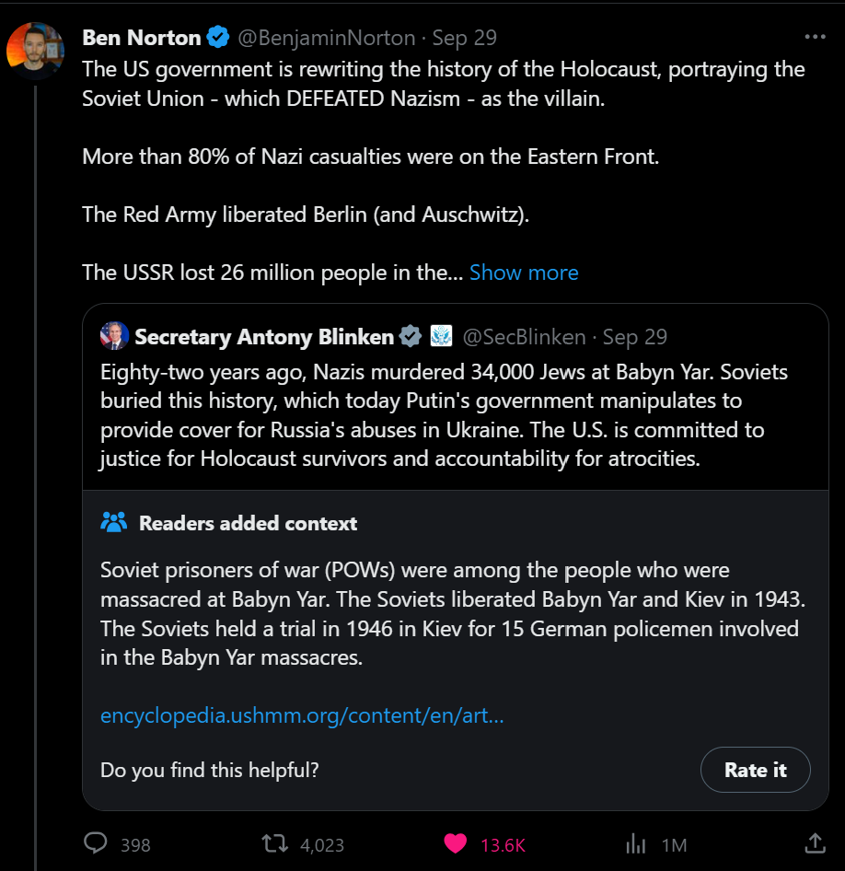
Task: Click the Rate it button
Action: pos(755,770)
